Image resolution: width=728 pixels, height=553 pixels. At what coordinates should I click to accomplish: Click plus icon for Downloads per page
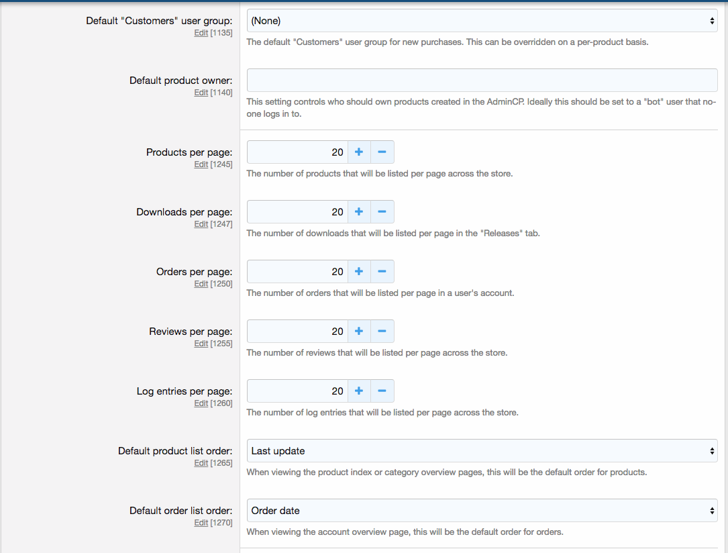click(359, 212)
